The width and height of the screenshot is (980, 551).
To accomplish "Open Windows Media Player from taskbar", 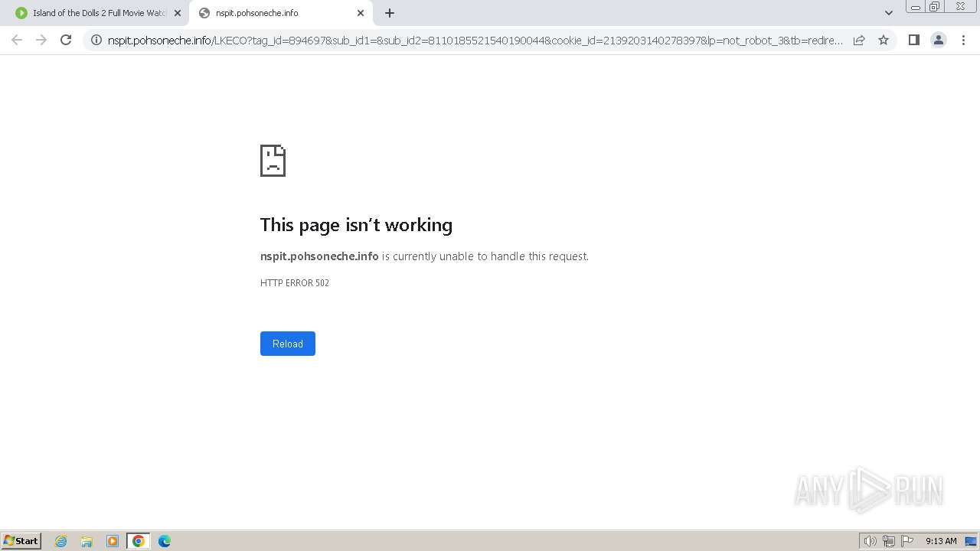I will tap(113, 541).
